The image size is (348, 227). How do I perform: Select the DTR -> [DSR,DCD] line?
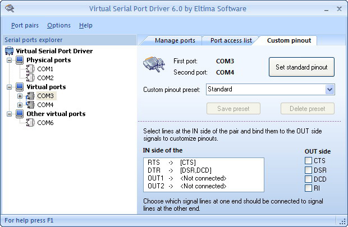[204, 170]
